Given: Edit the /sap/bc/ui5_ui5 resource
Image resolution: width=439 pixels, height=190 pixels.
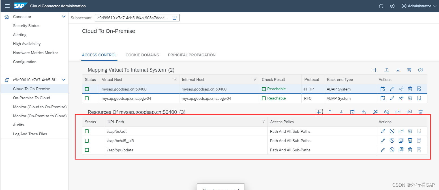Looking at the screenshot, I should pos(383,140).
